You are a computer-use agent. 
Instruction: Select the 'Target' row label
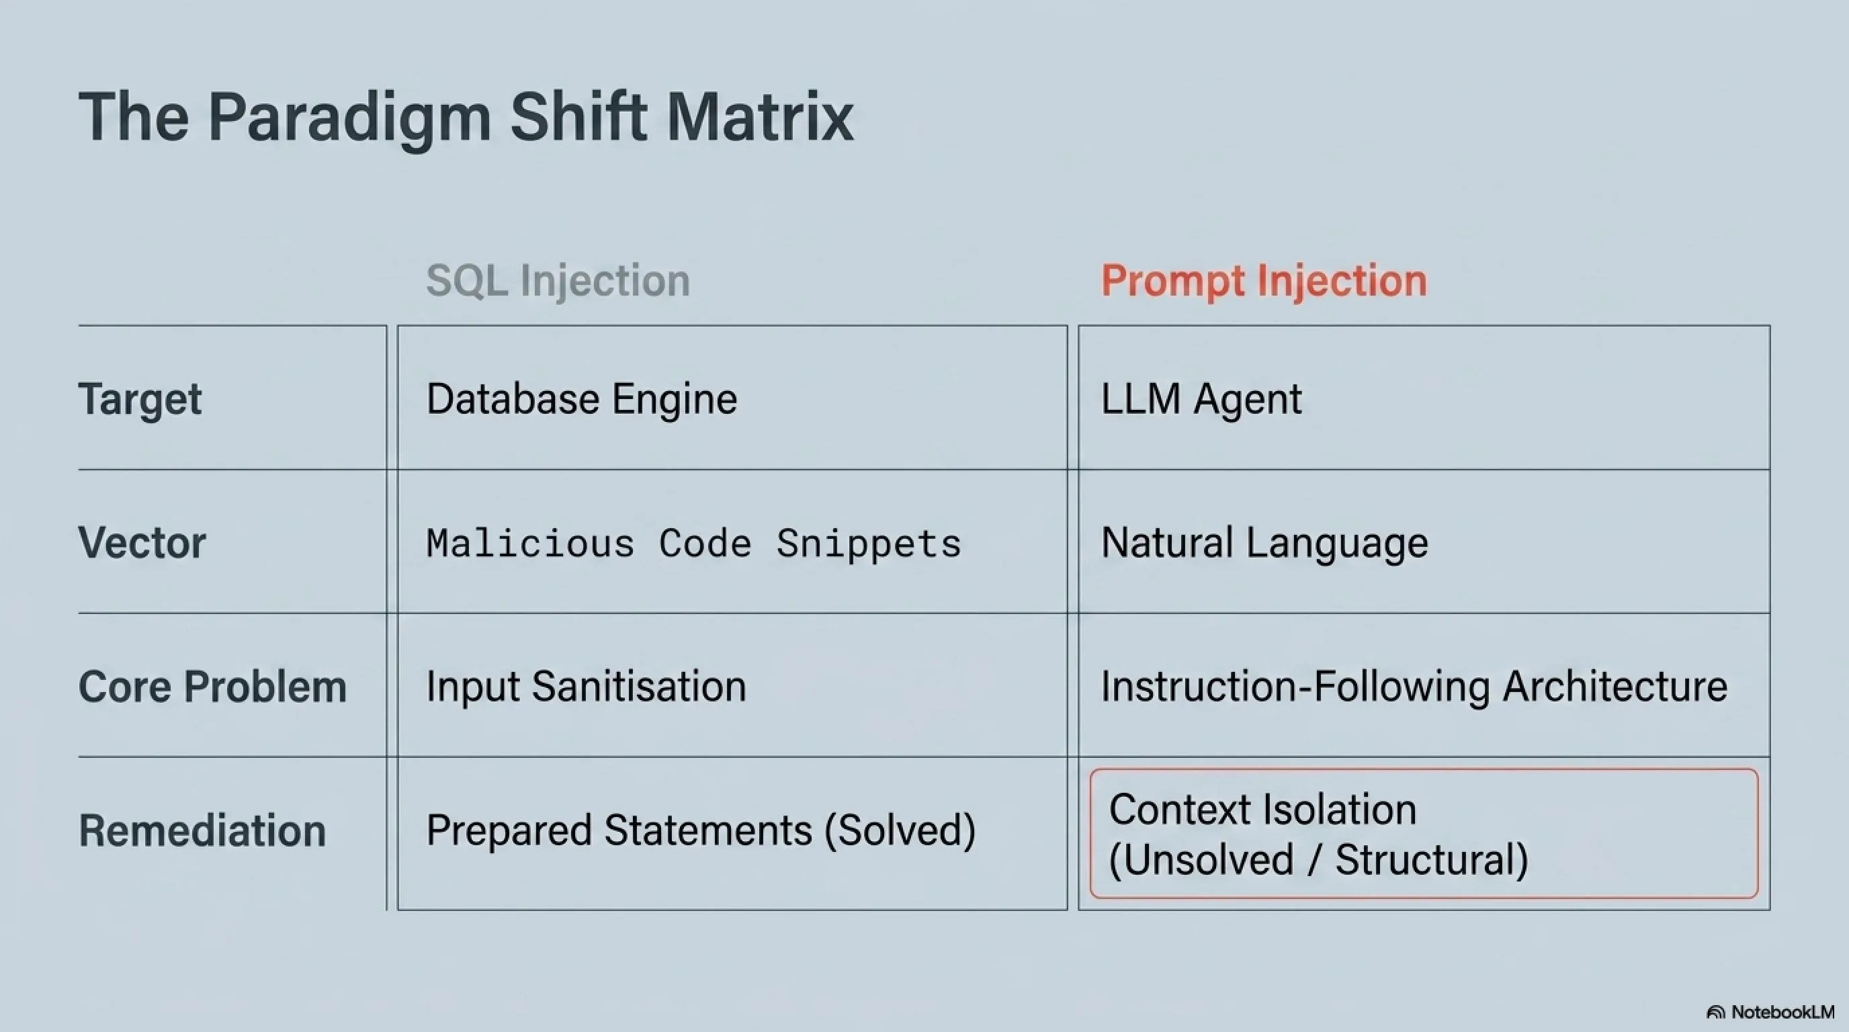pyautogui.click(x=140, y=399)
